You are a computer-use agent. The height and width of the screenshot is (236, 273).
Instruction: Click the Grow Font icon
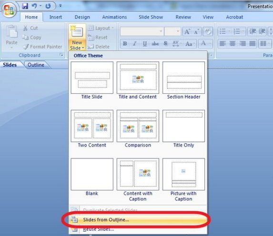point(187,31)
